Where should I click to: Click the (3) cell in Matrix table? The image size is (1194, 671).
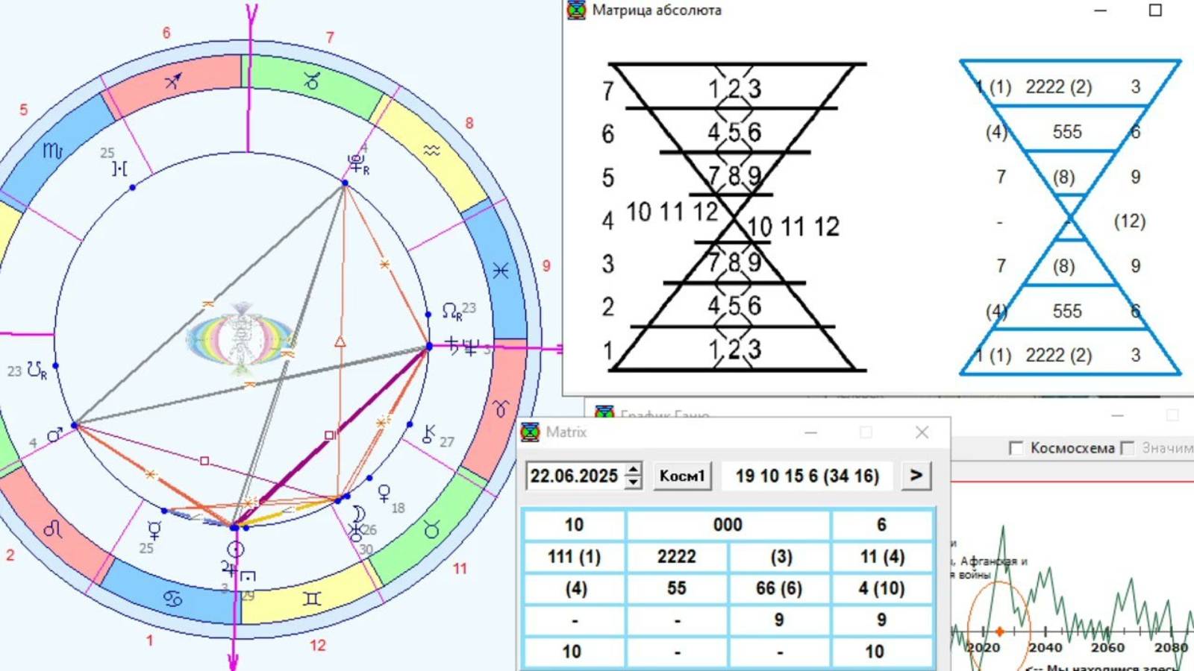(779, 557)
